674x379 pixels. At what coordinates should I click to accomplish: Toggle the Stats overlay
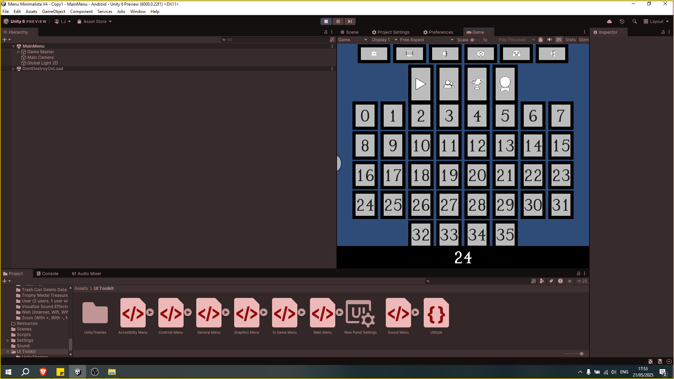coord(570,40)
